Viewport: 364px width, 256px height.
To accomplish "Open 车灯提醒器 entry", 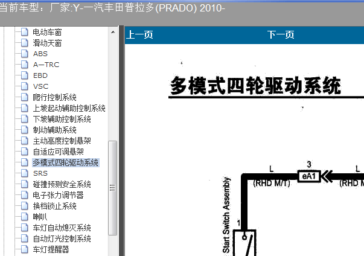I will tap(51, 249).
